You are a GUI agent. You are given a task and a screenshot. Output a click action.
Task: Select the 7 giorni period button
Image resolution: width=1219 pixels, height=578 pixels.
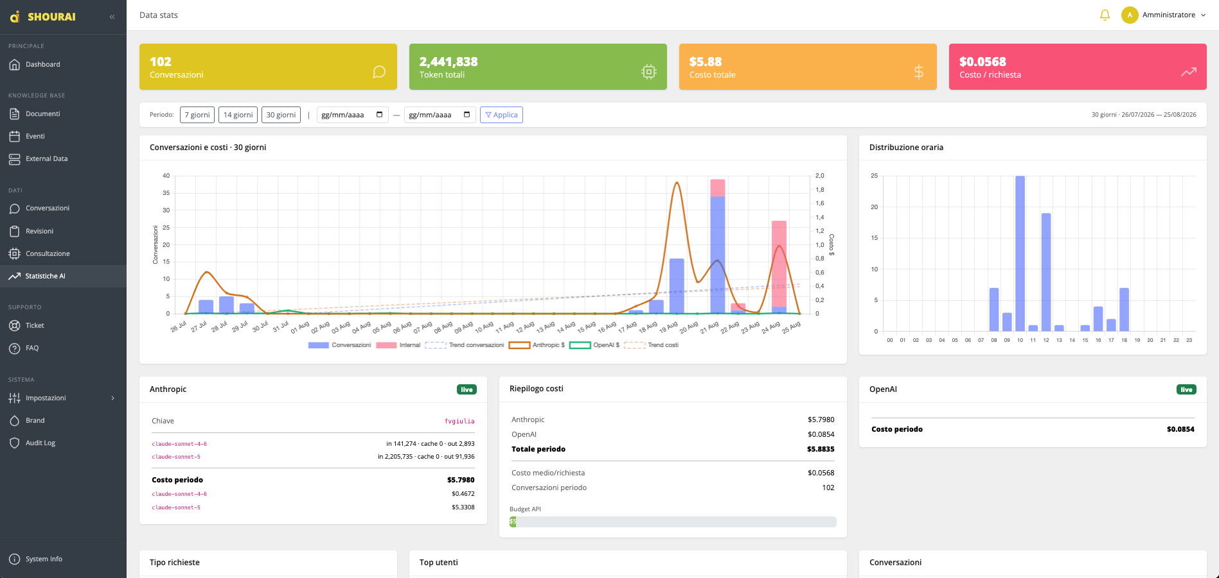pyautogui.click(x=197, y=115)
